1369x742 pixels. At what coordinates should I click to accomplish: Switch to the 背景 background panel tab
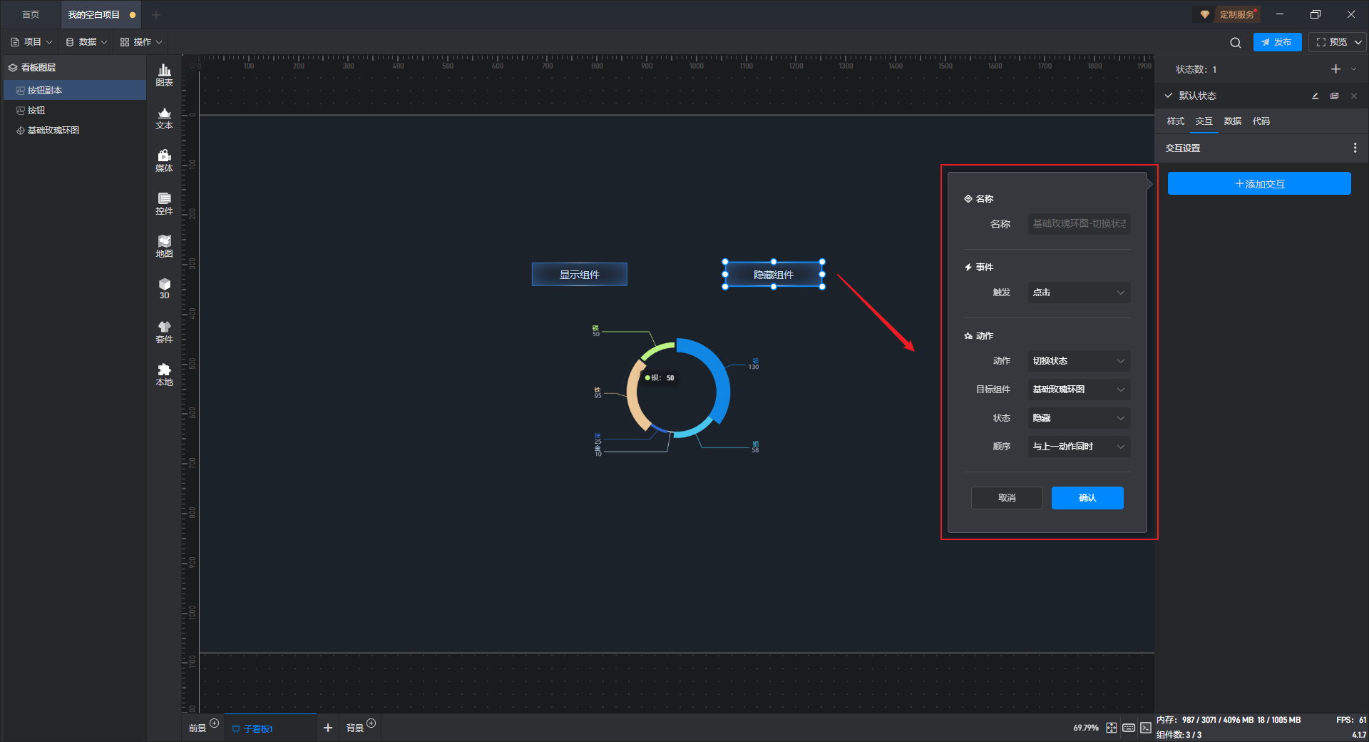(x=355, y=728)
